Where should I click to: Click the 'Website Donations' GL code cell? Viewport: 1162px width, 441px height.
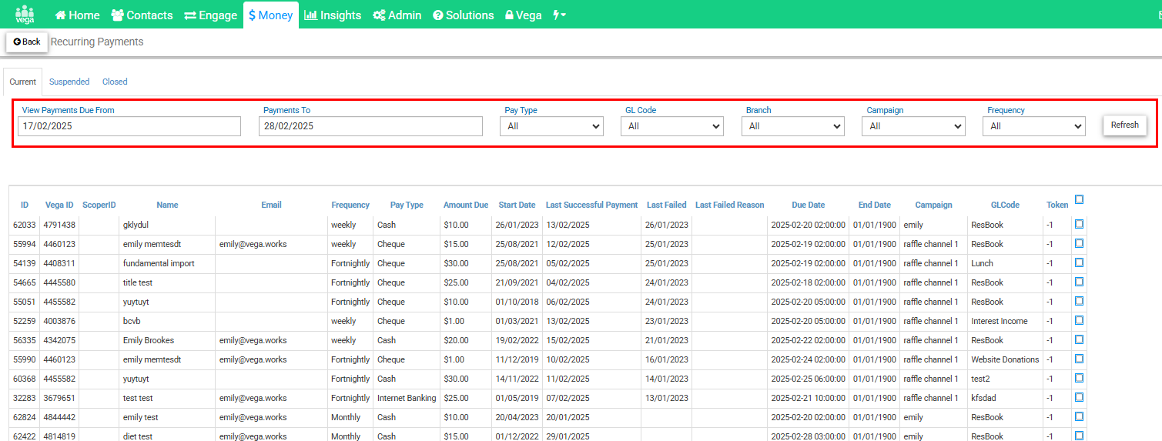coord(1005,359)
